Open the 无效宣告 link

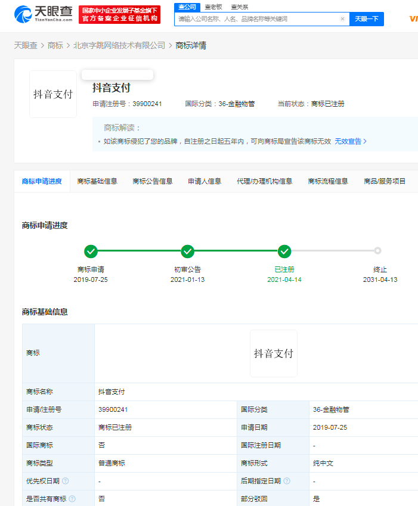(x=350, y=142)
